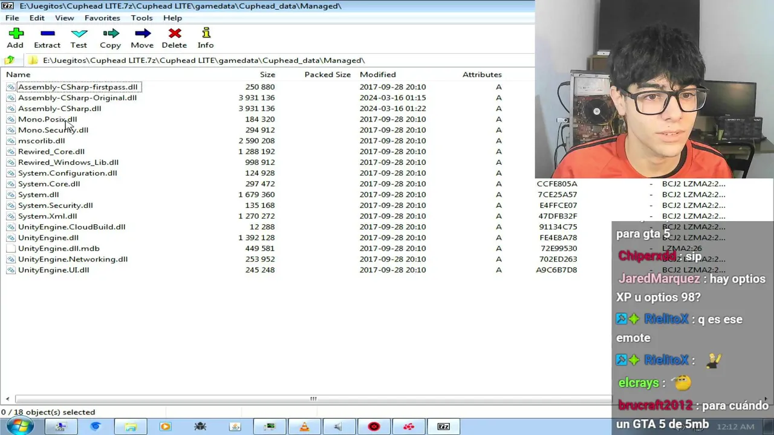Open red dots app taskbar icon

[x=409, y=427]
